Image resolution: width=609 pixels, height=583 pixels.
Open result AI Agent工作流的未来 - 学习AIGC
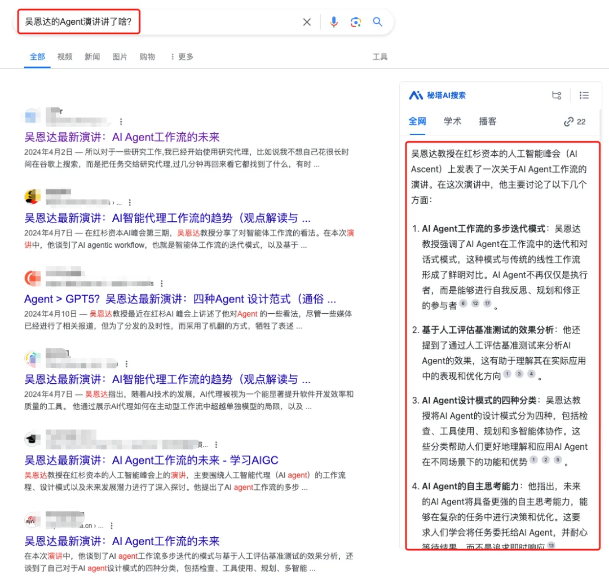(x=152, y=460)
